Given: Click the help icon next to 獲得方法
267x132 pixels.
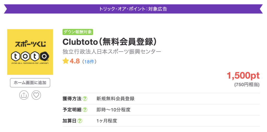Looking at the screenshot, I should (x=85, y=99).
